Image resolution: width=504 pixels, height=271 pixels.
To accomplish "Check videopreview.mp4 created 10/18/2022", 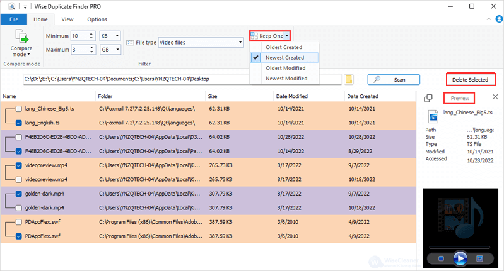I will point(19,180).
